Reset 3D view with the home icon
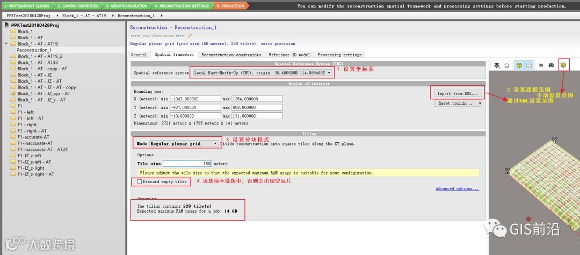The height and width of the screenshot is (255, 580). coord(507,65)
